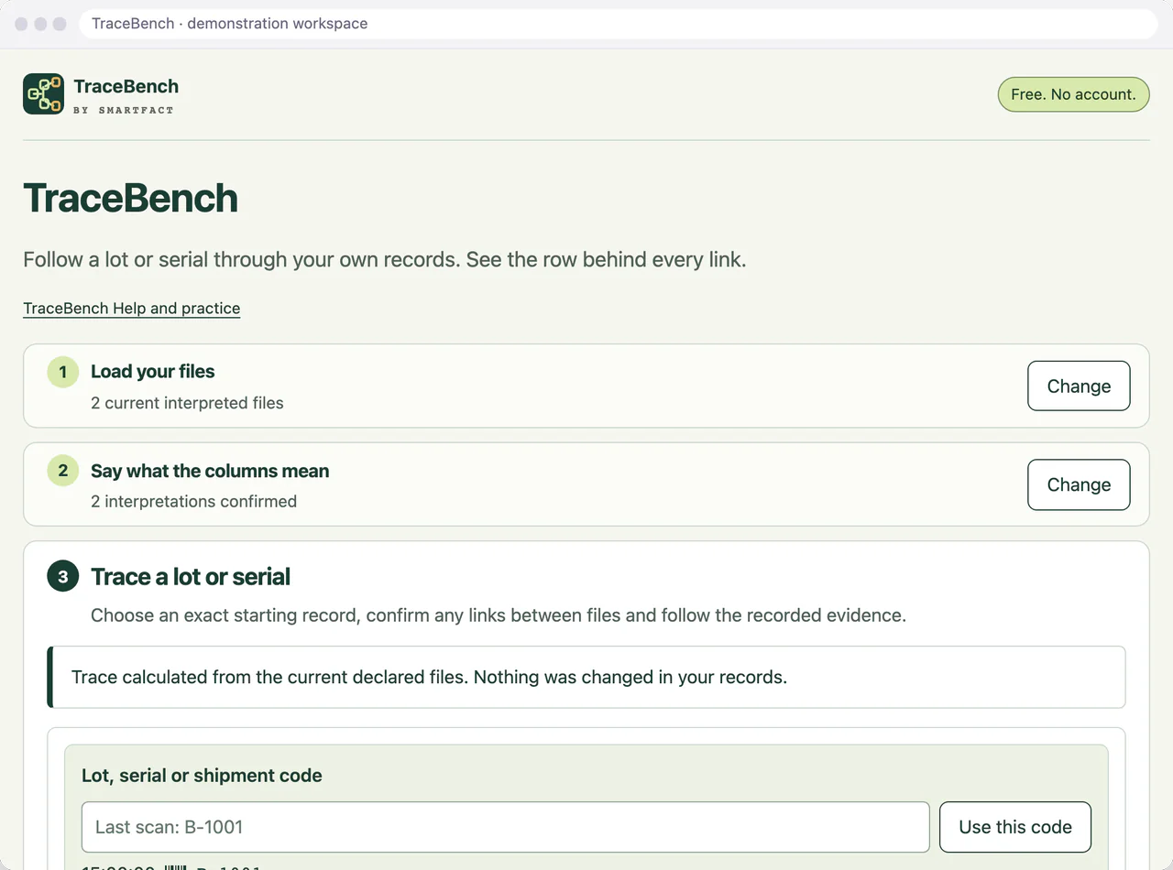Focus the Last scan code input field
Image resolution: width=1173 pixels, height=870 pixels.
click(x=506, y=827)
